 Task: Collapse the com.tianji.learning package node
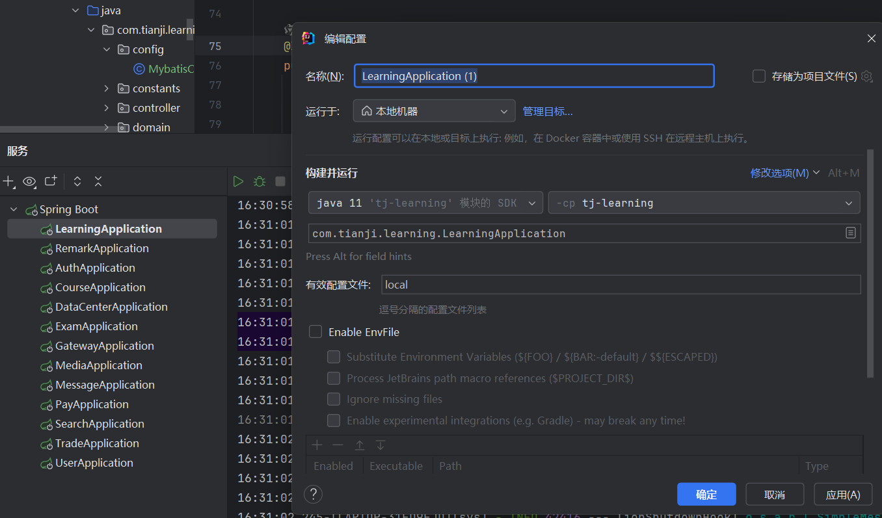pyautogui.click(x=91, y=30)
